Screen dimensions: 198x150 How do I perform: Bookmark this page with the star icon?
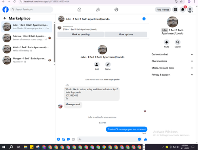click(x=181, y=2)
